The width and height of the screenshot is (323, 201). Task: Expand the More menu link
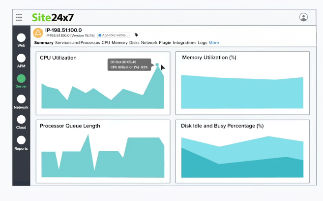[214, 43]
